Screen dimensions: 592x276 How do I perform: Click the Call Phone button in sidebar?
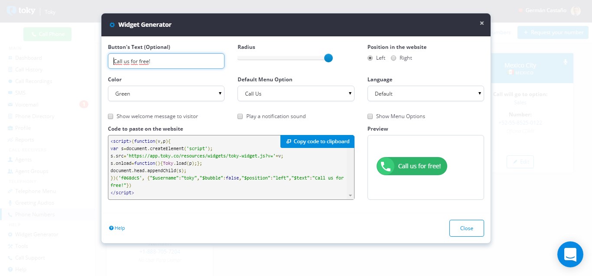click(47, 34)
